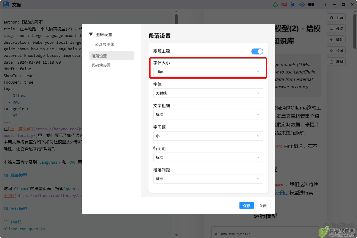Click the 关闭 close button in dialog
The image size is (357, 238).
[263, 206]
